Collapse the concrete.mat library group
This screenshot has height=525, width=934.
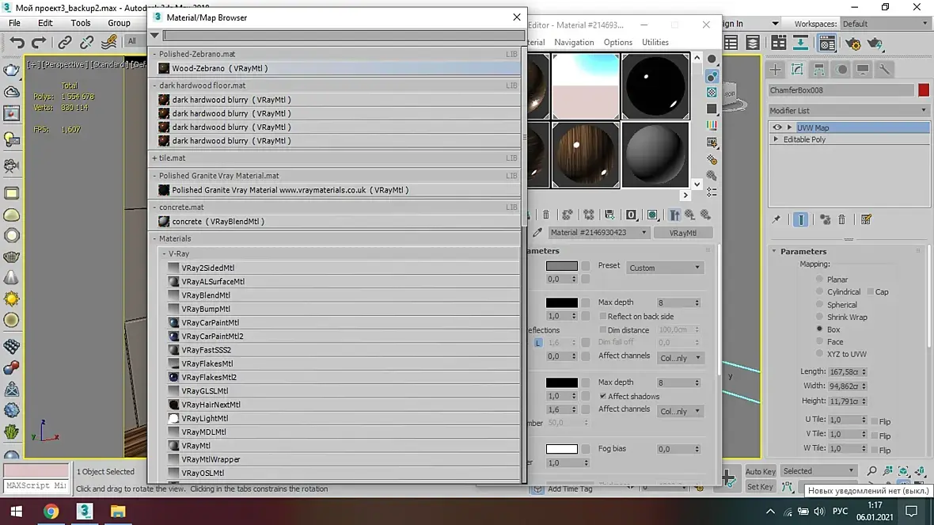coord(154,207)
